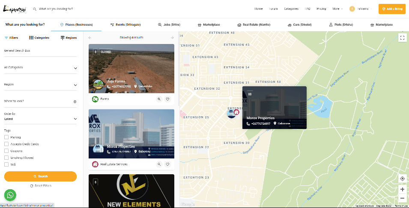Open the Jobs (Ditiro) tab
Screen dimensions: 409x208
click(169, 25)
